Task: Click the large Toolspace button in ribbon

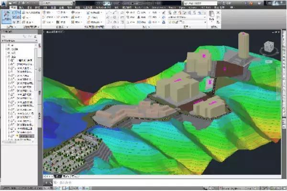Action: click(x=6, y=17)
